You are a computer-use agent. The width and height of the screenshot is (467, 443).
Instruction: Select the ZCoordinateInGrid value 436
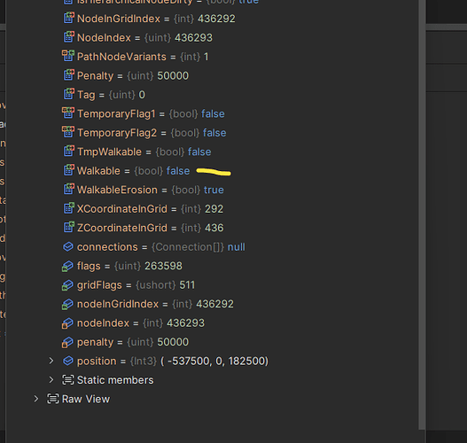click(x=214, y=228)
